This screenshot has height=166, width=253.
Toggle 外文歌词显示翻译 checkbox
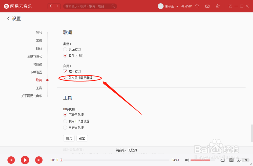65,78
